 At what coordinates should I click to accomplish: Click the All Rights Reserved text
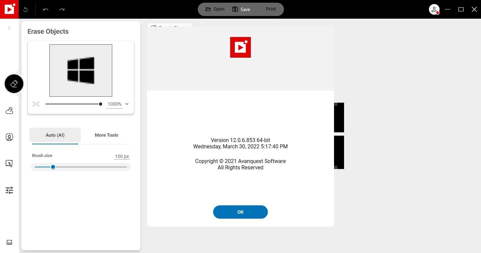[240, 167]
